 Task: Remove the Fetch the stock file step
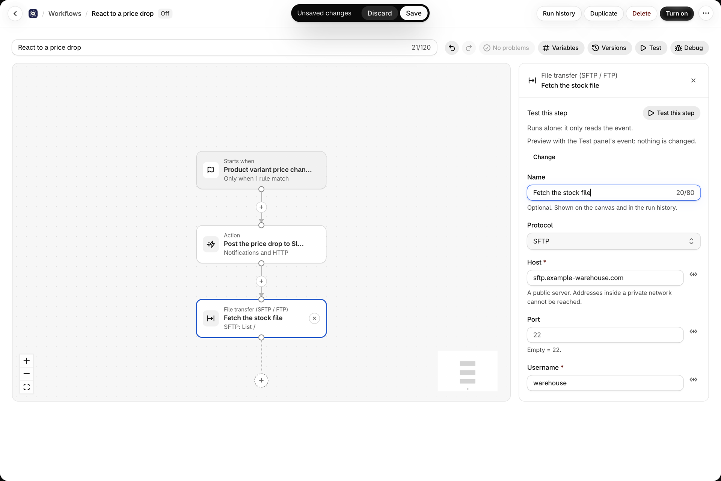click(314, 318)
